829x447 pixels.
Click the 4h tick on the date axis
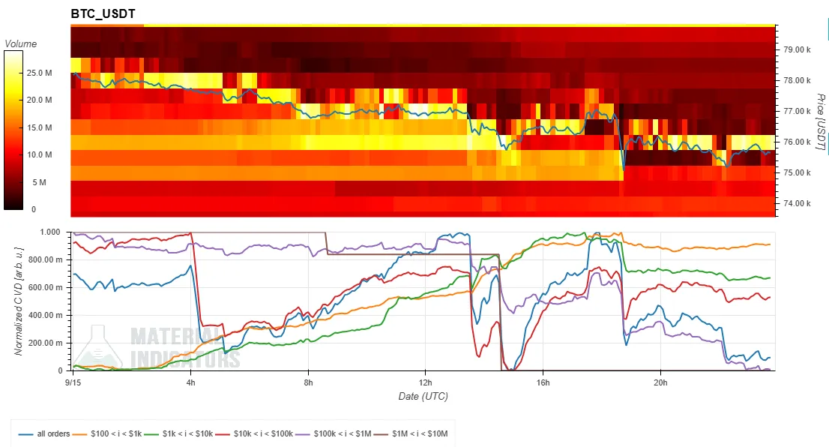coord(190,382)
